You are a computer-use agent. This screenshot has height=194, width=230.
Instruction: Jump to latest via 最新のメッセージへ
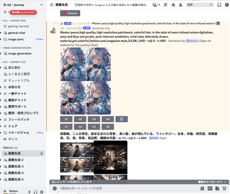click(x=212, y=182)
